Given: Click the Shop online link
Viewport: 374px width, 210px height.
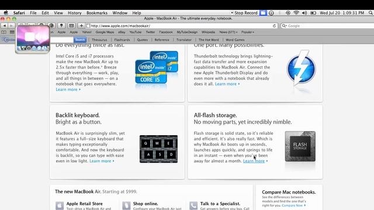Looking at the screenshot, I should coord(146,204).
